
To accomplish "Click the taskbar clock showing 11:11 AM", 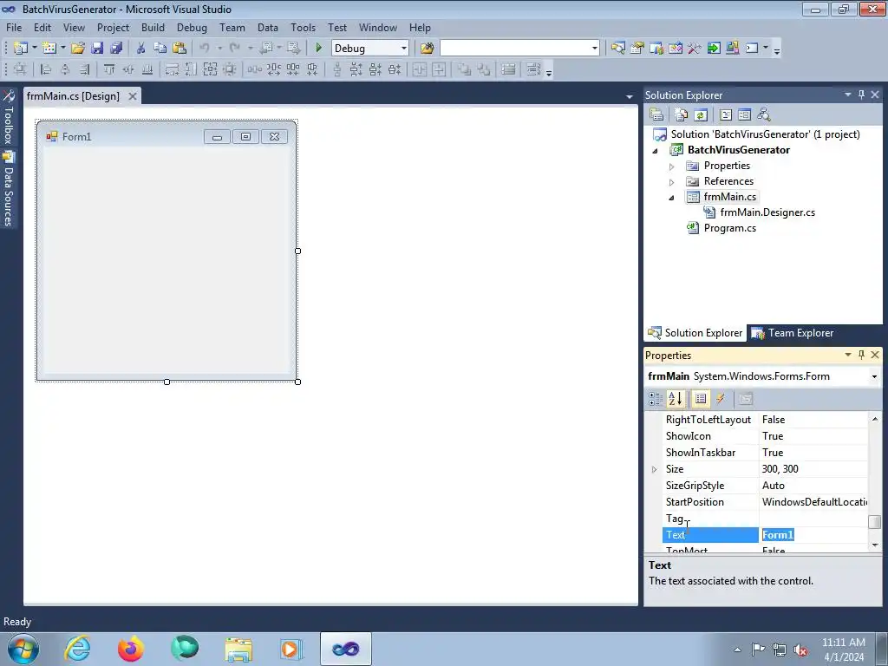I will (x=843, y=650).
